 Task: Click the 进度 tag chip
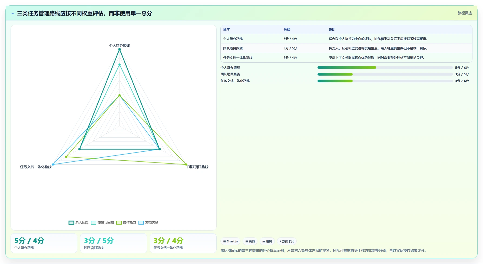(267, 241)
